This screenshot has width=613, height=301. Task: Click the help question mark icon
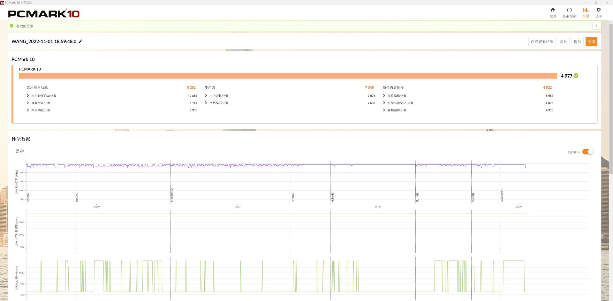pos(596,26)
